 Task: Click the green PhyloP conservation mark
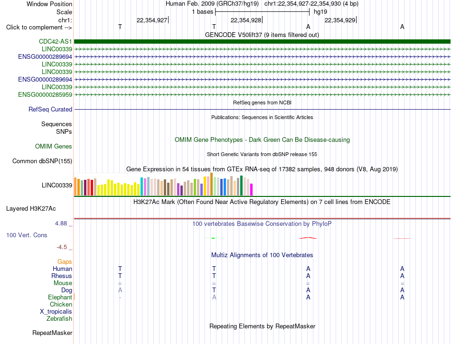[213, 238]
